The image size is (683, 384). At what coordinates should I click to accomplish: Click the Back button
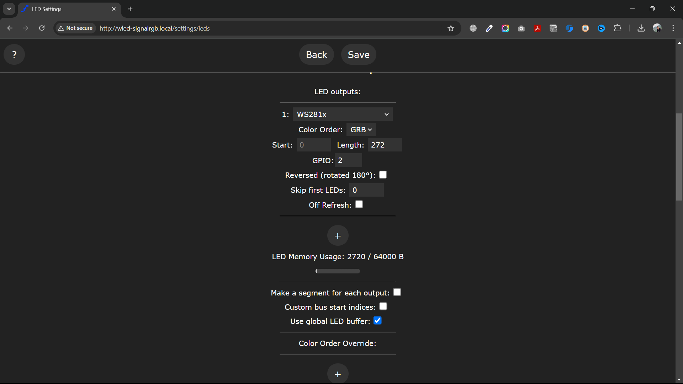point(316,55)
